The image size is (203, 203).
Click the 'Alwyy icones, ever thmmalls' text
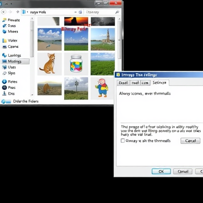pos(145,94)
